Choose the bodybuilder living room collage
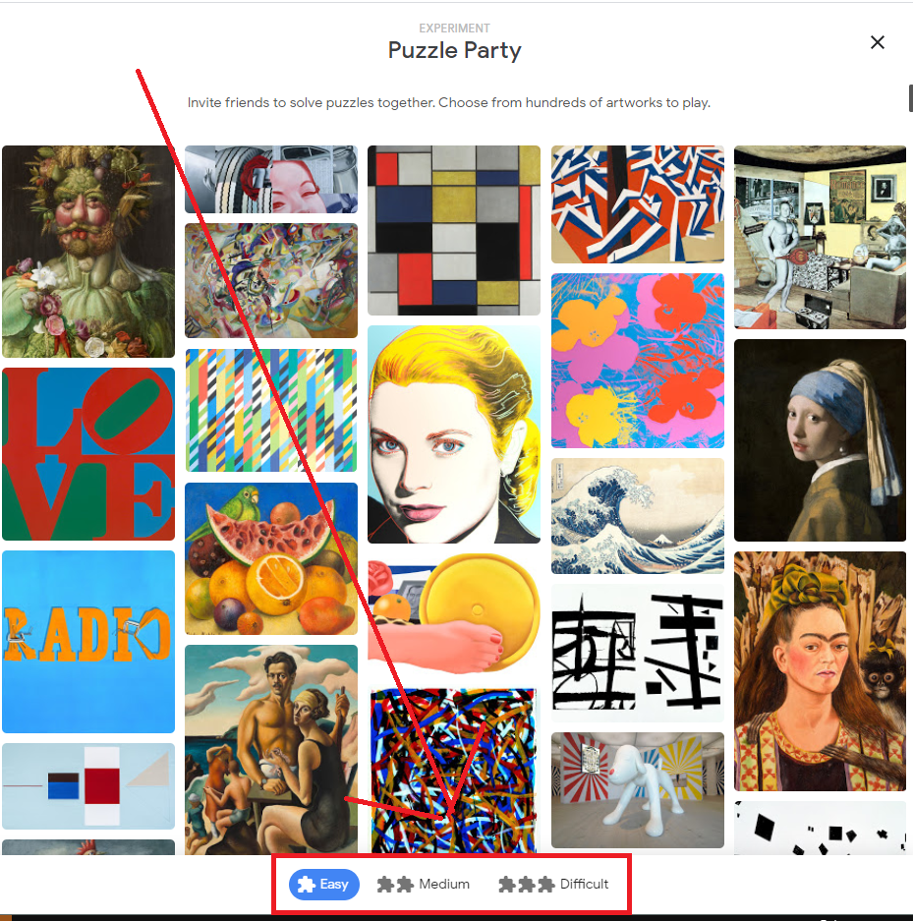 821,237
